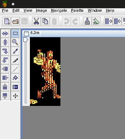
Task: Select the Brush tool
Action: coord(15,60)
